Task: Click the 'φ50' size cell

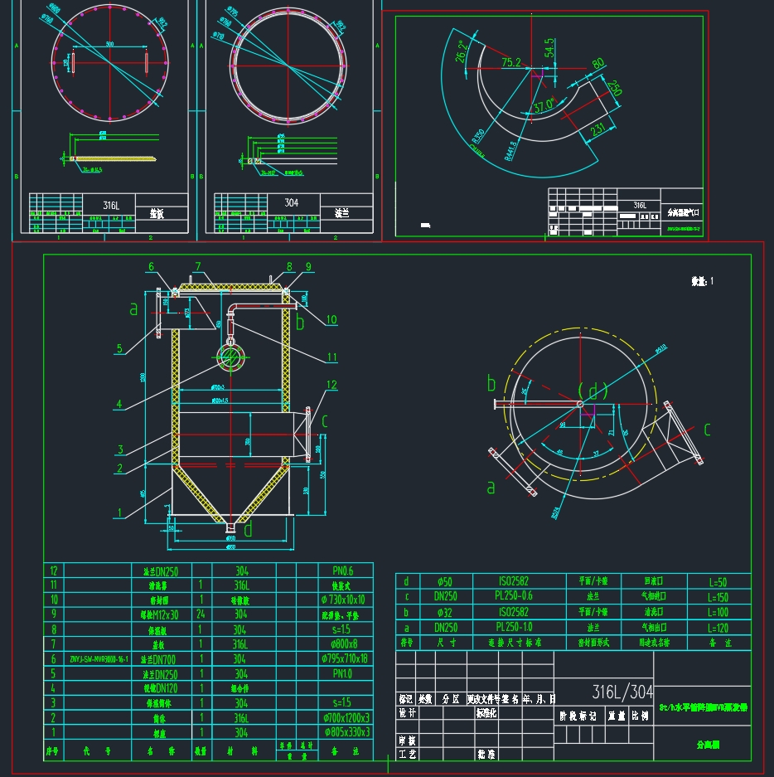Action: [x=445, y=581]
